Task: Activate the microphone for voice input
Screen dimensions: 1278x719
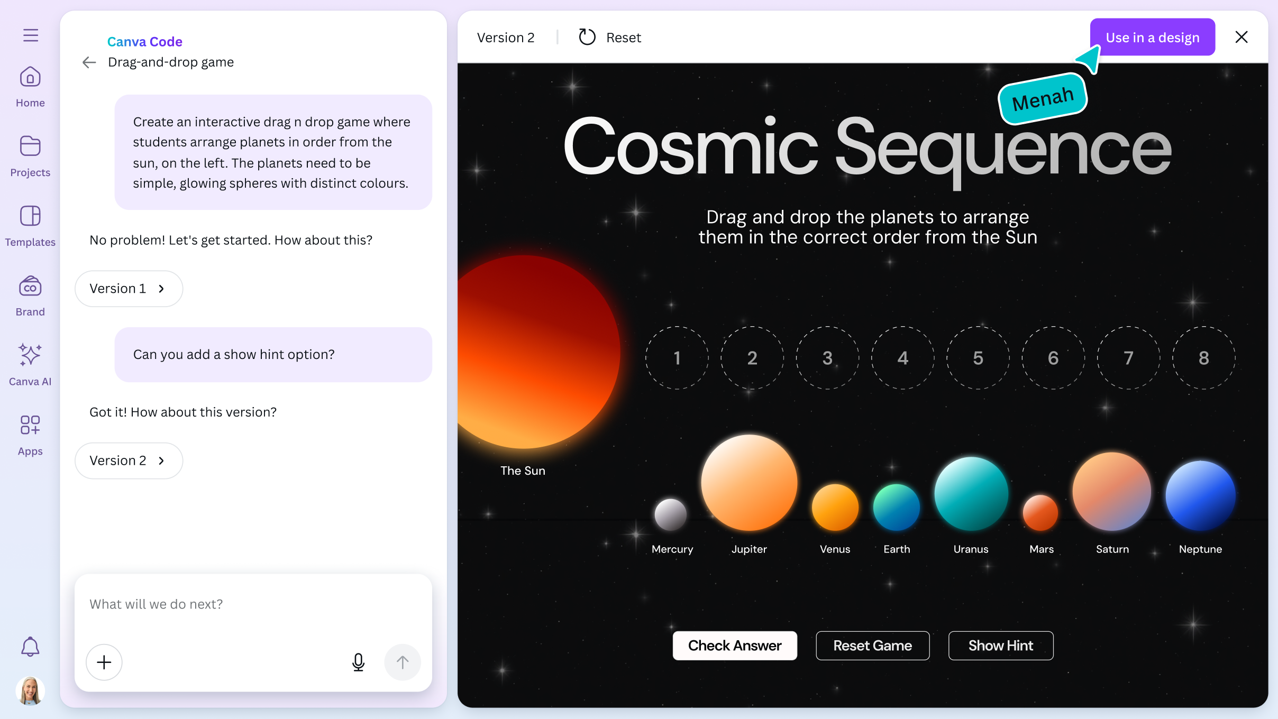Action: tap(359, 662)
